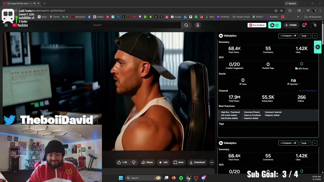The width and height of the screenshot is (324, 182).
Task: Open Spotify from the taskbar
Action: [181, 178]
